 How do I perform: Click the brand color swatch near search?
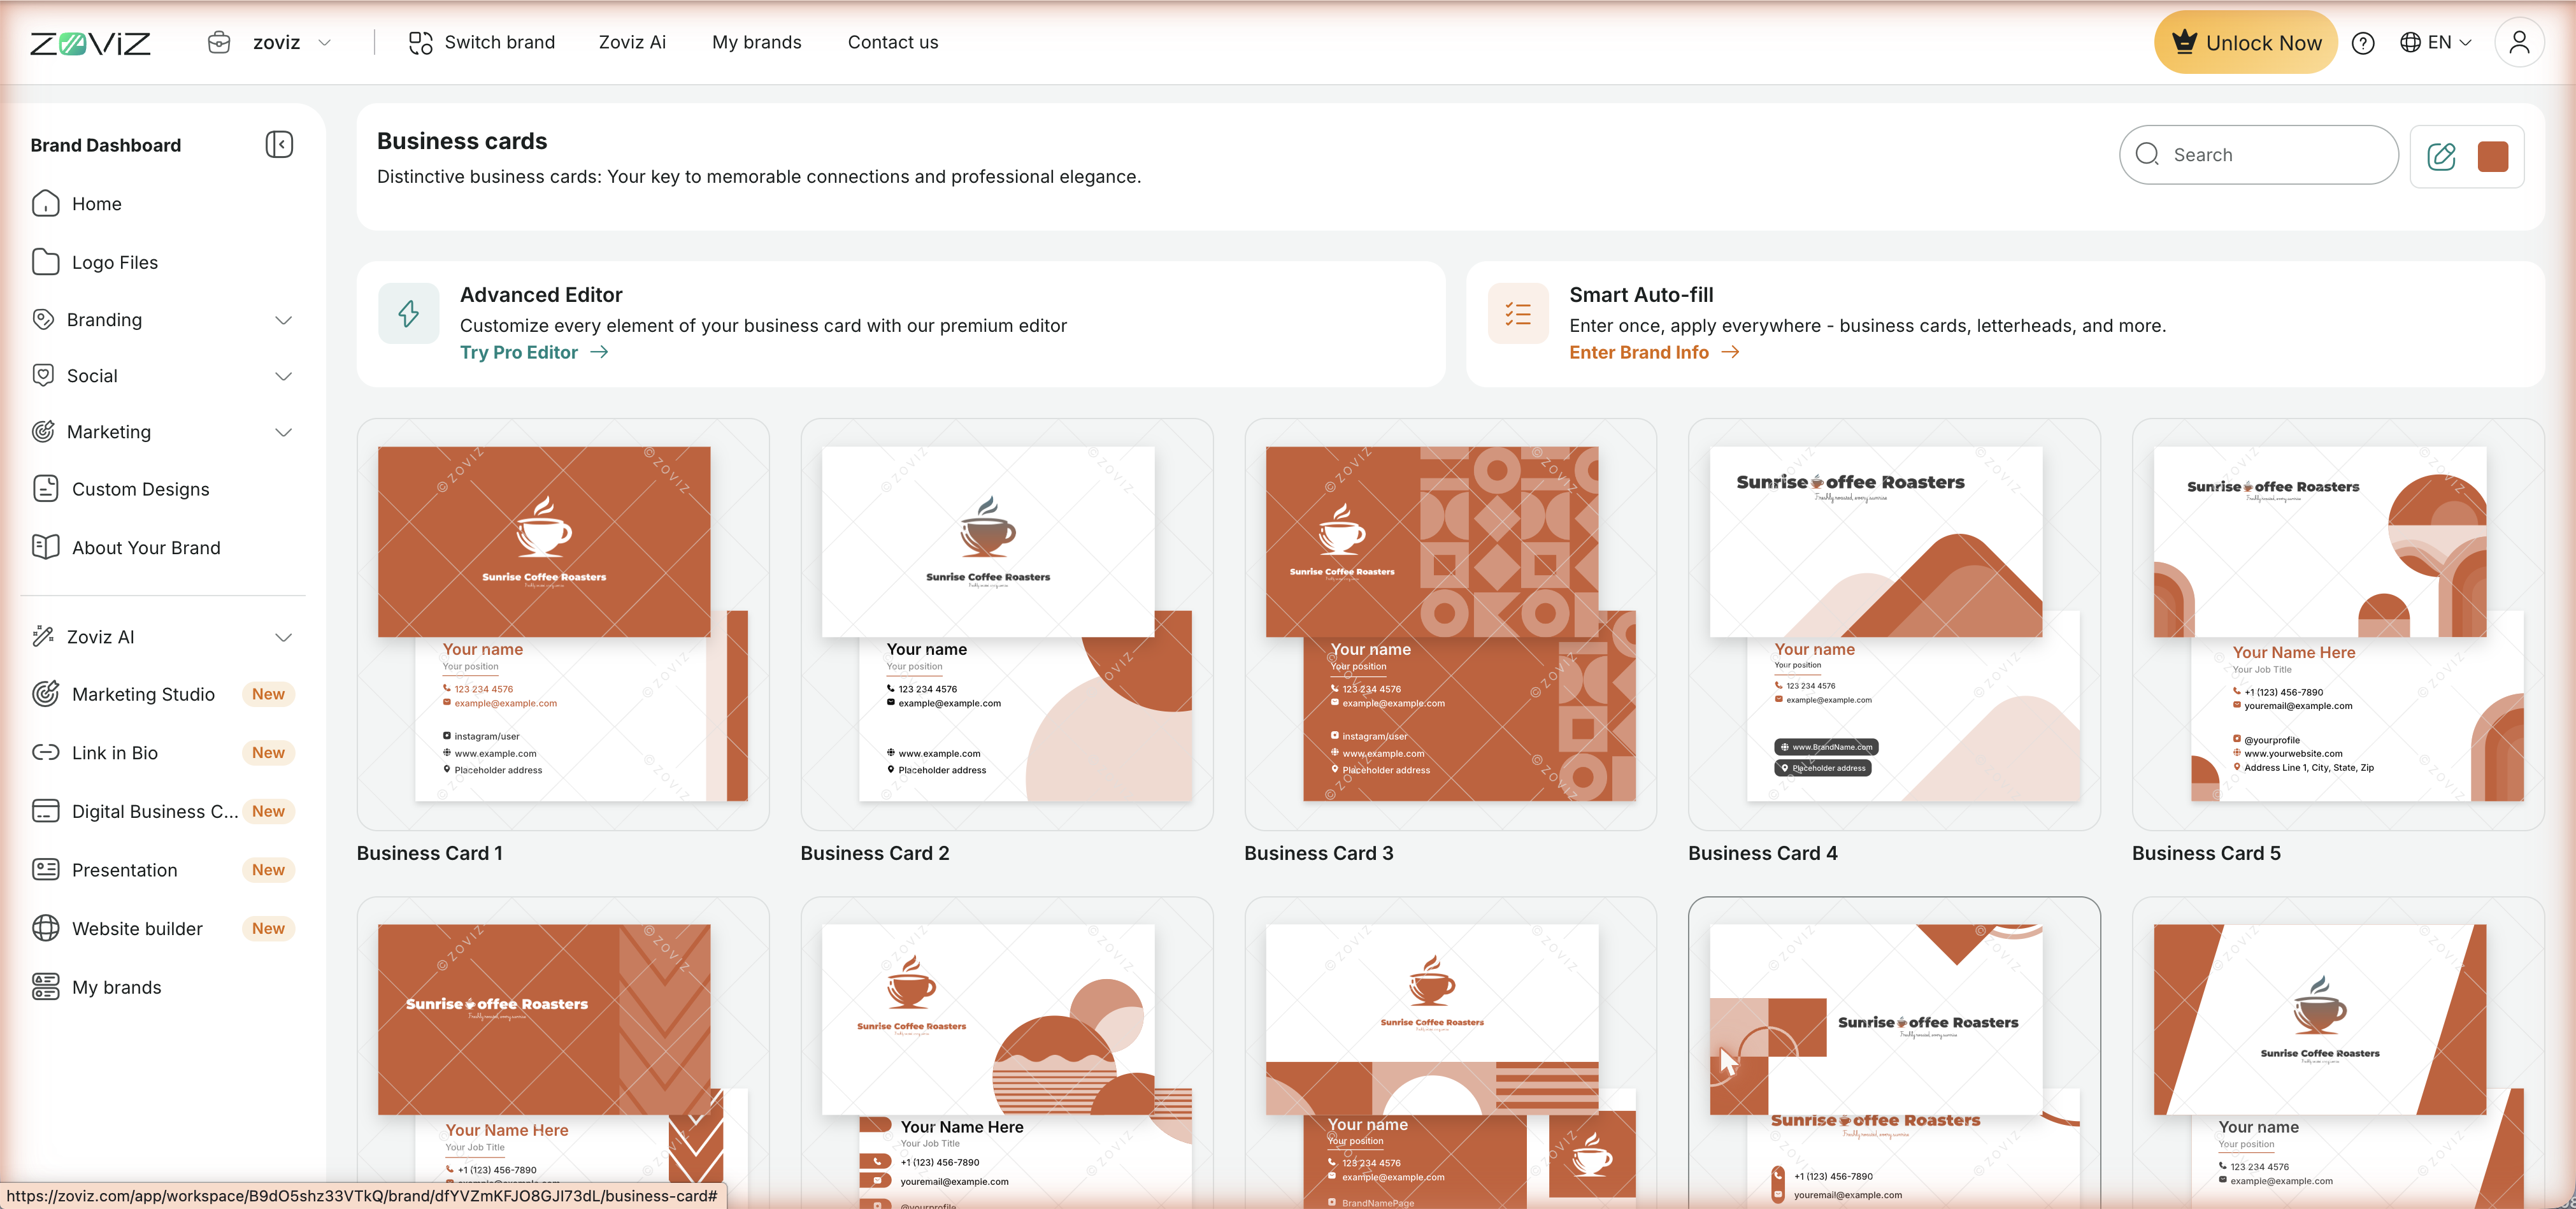tap(2493, 156)
